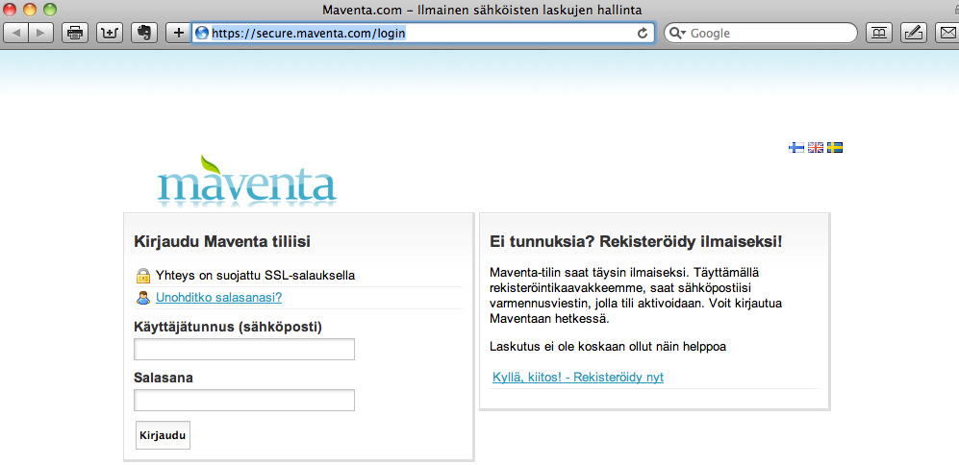Reload the page with the refresh arrow
Viewport: 959px width, 465px height.
(x=643, y=33)
